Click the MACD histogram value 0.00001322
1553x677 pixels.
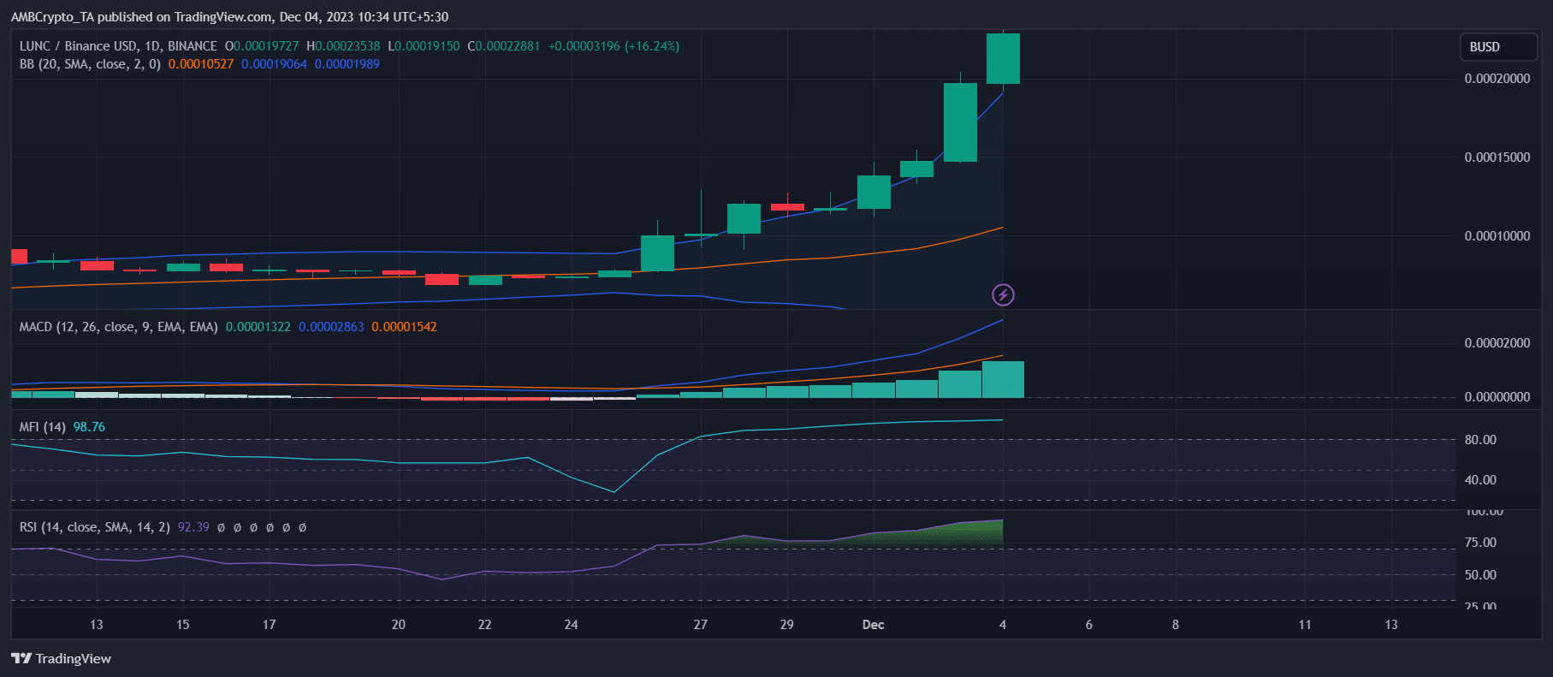click(x=258, y=327)
